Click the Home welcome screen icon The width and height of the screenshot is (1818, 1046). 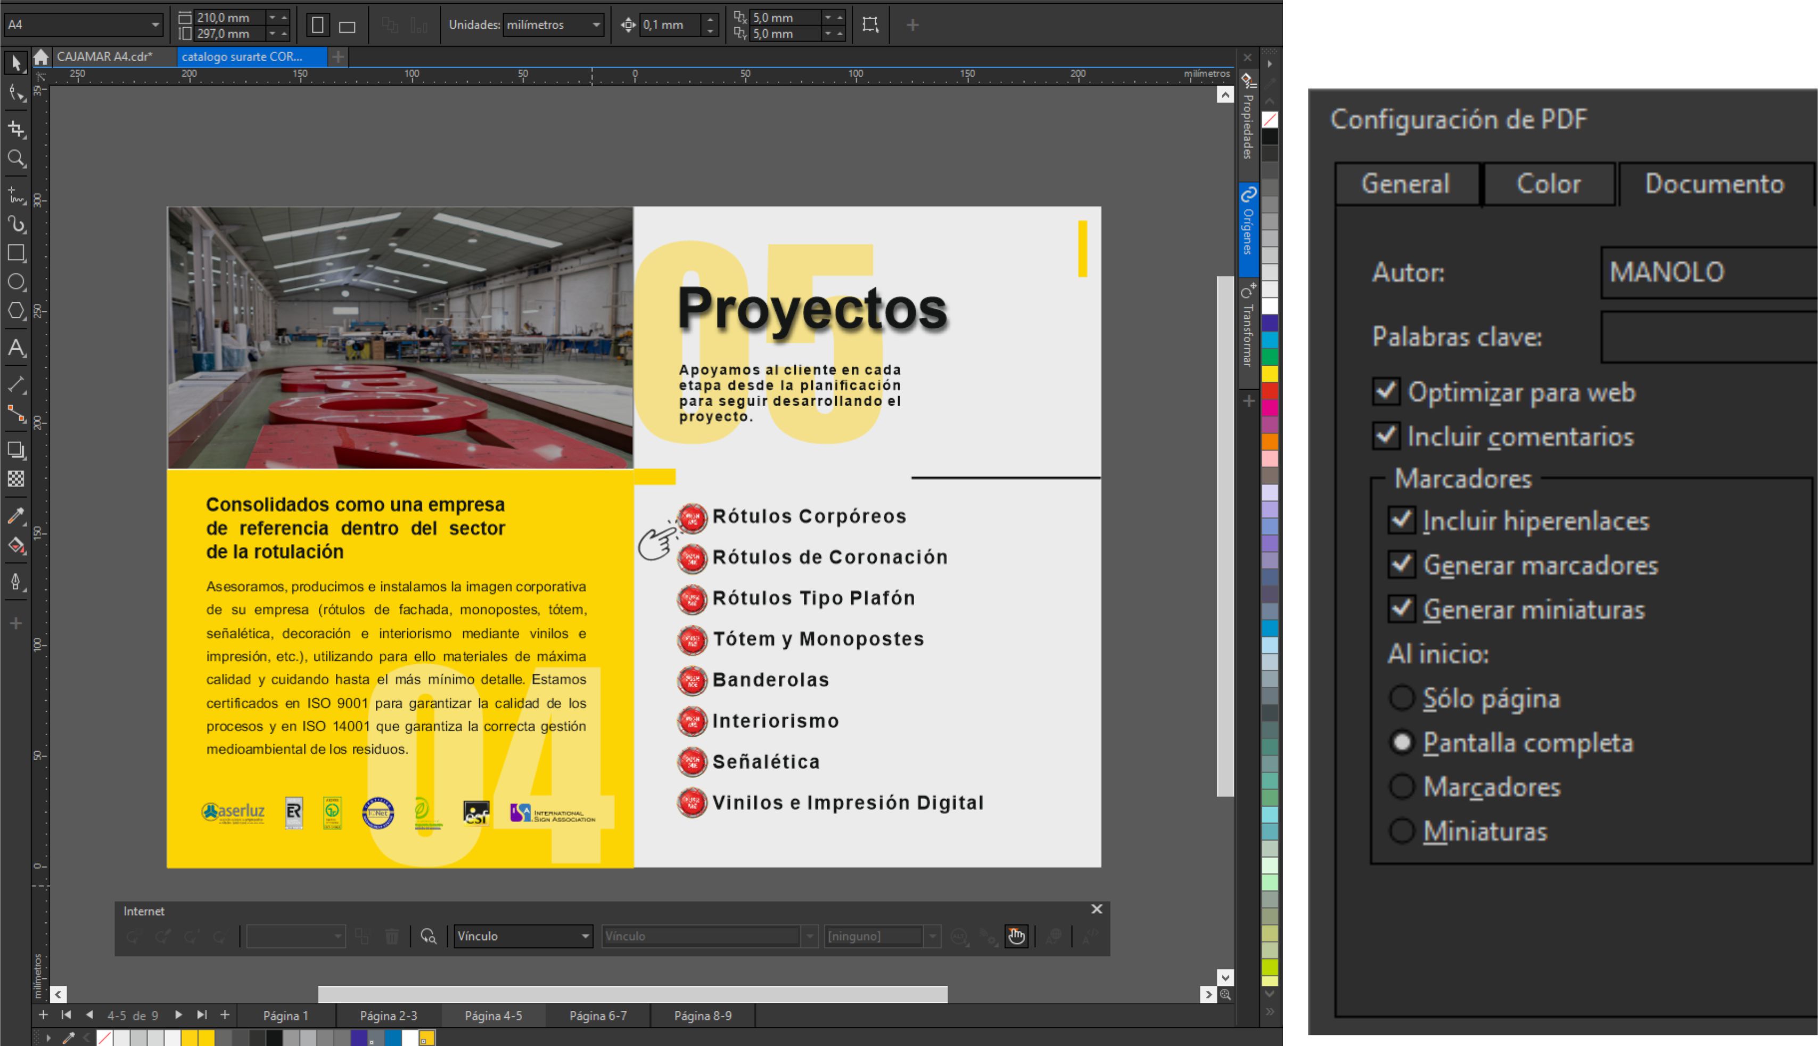pyautogui.click(x=41, y=57)
